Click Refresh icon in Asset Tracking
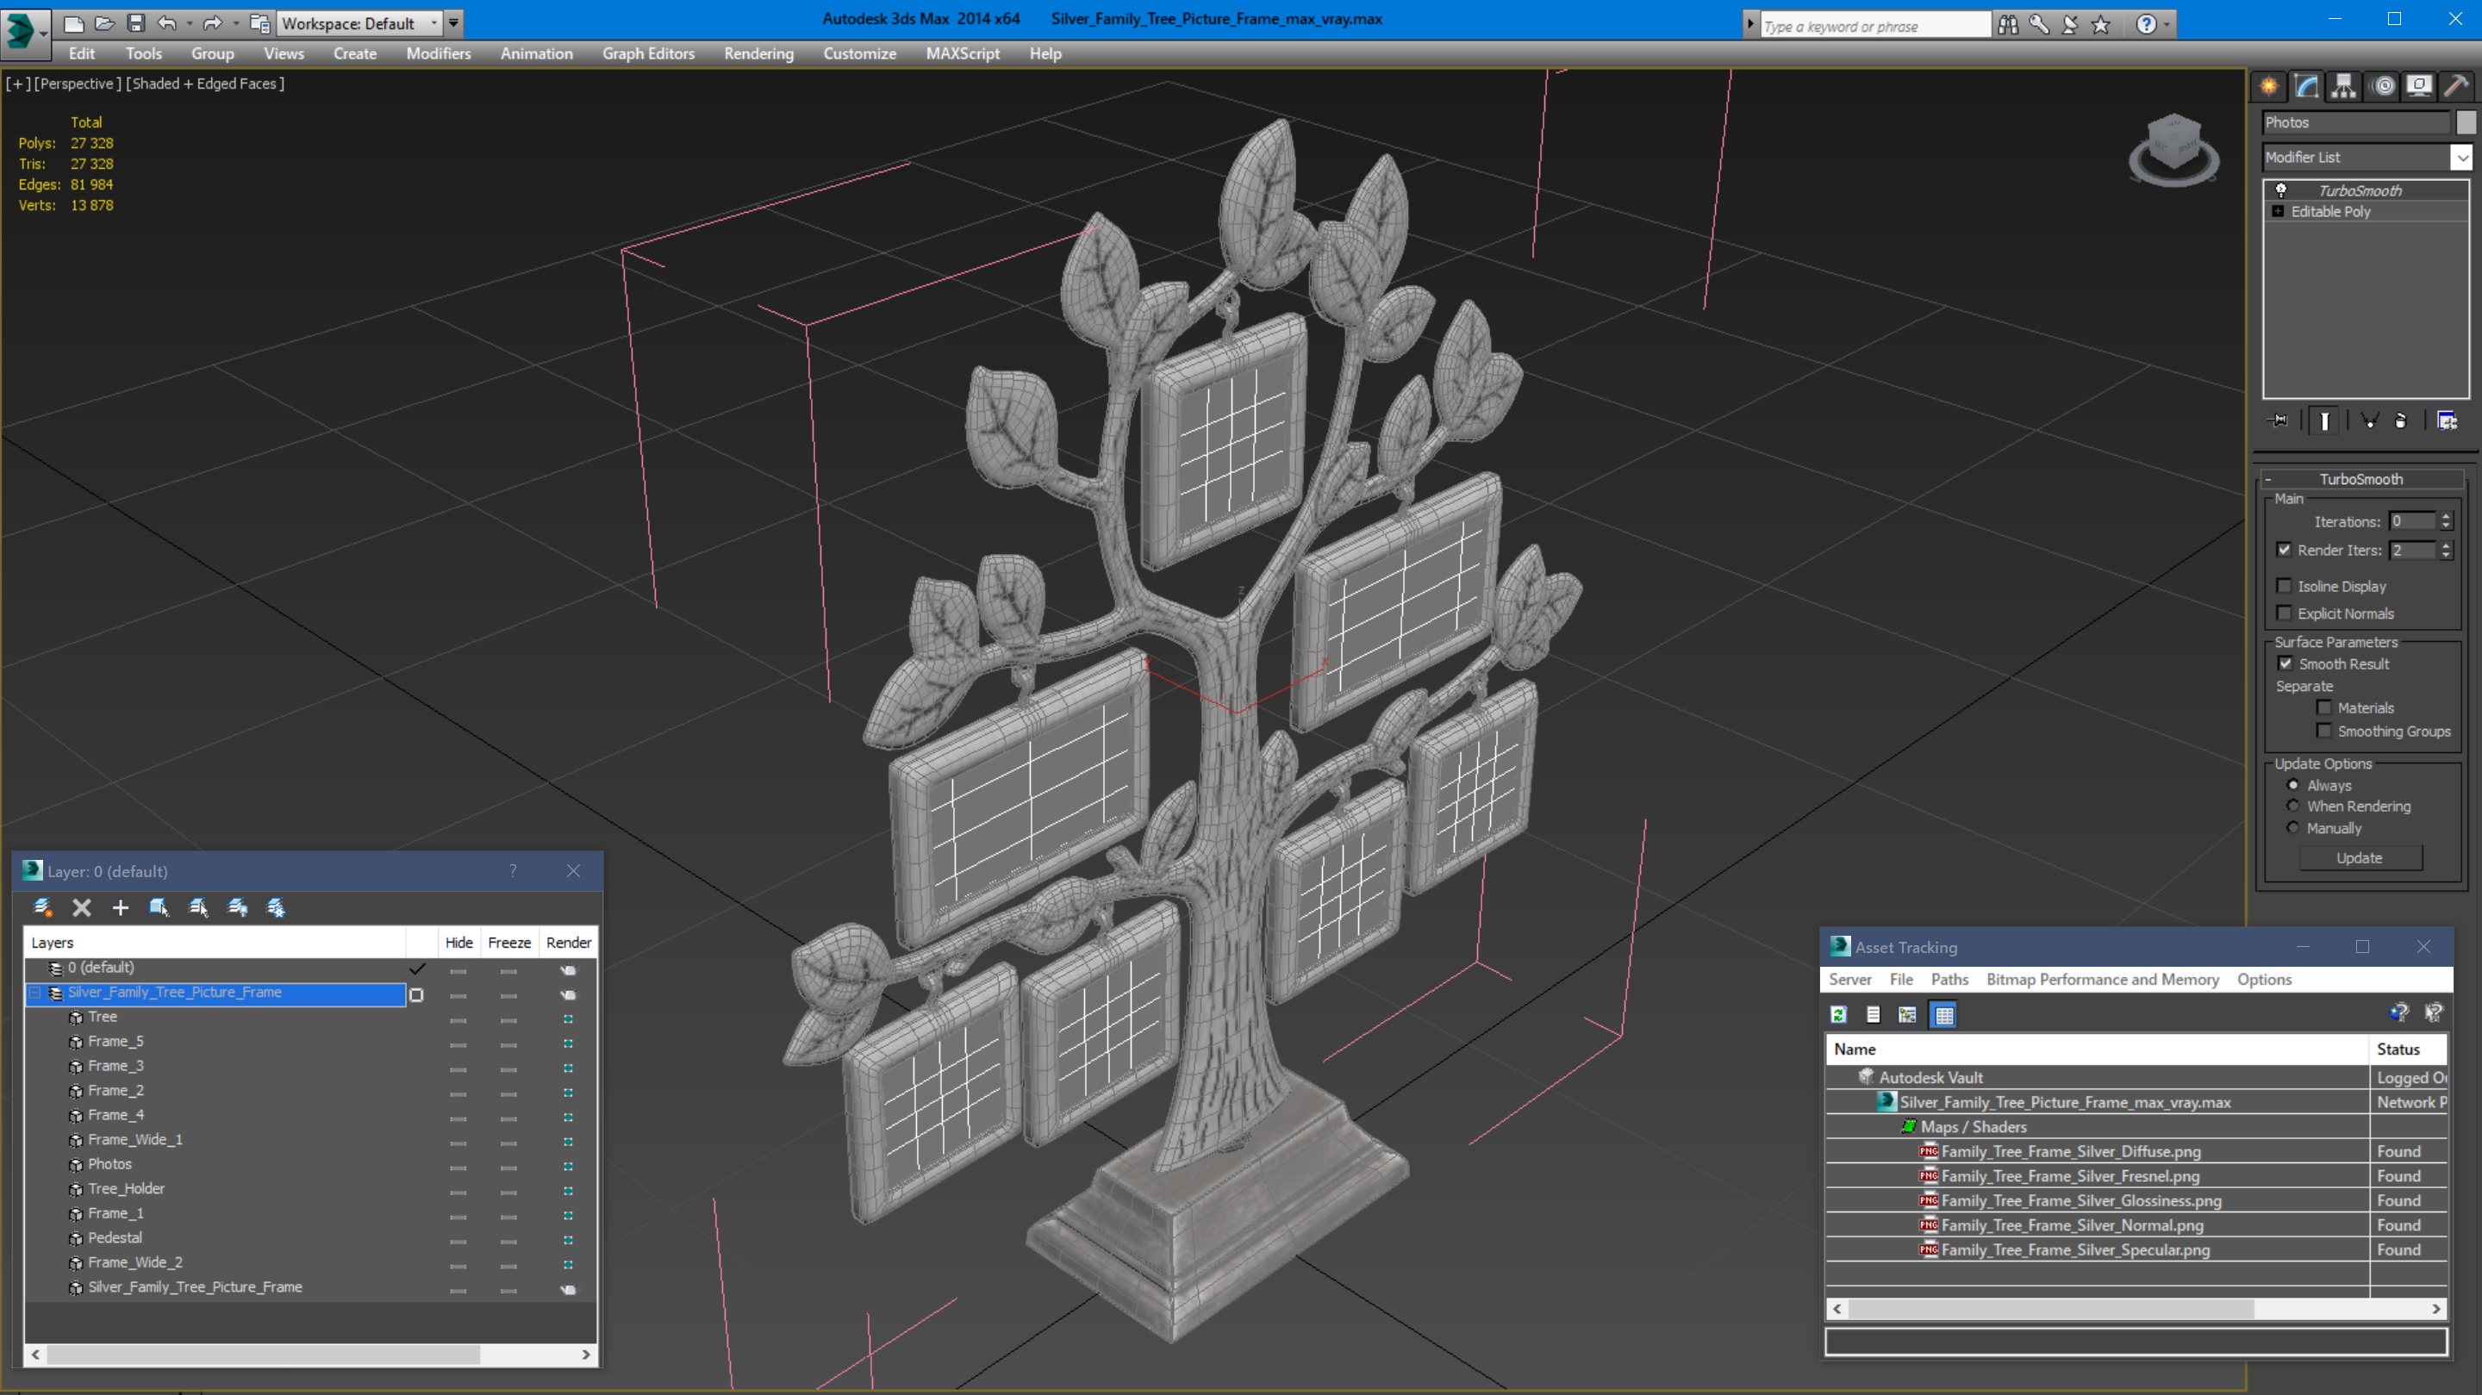This screenshot has height=1395, width=2482. (1838, 1014)
